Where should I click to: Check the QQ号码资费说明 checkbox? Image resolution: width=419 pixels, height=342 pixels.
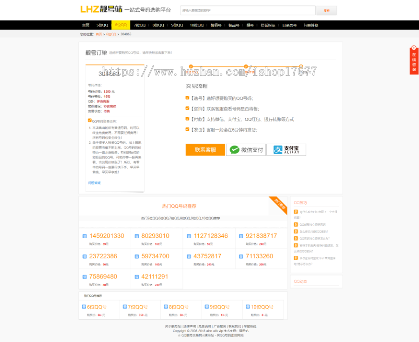click(x=89, y=121)
